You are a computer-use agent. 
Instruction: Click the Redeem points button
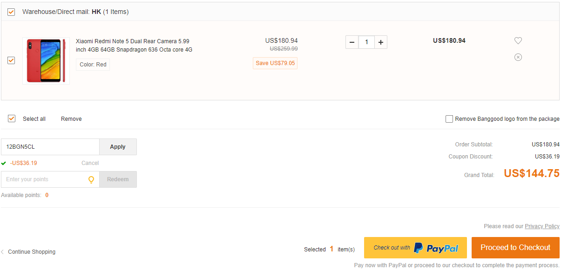(118, 179)
